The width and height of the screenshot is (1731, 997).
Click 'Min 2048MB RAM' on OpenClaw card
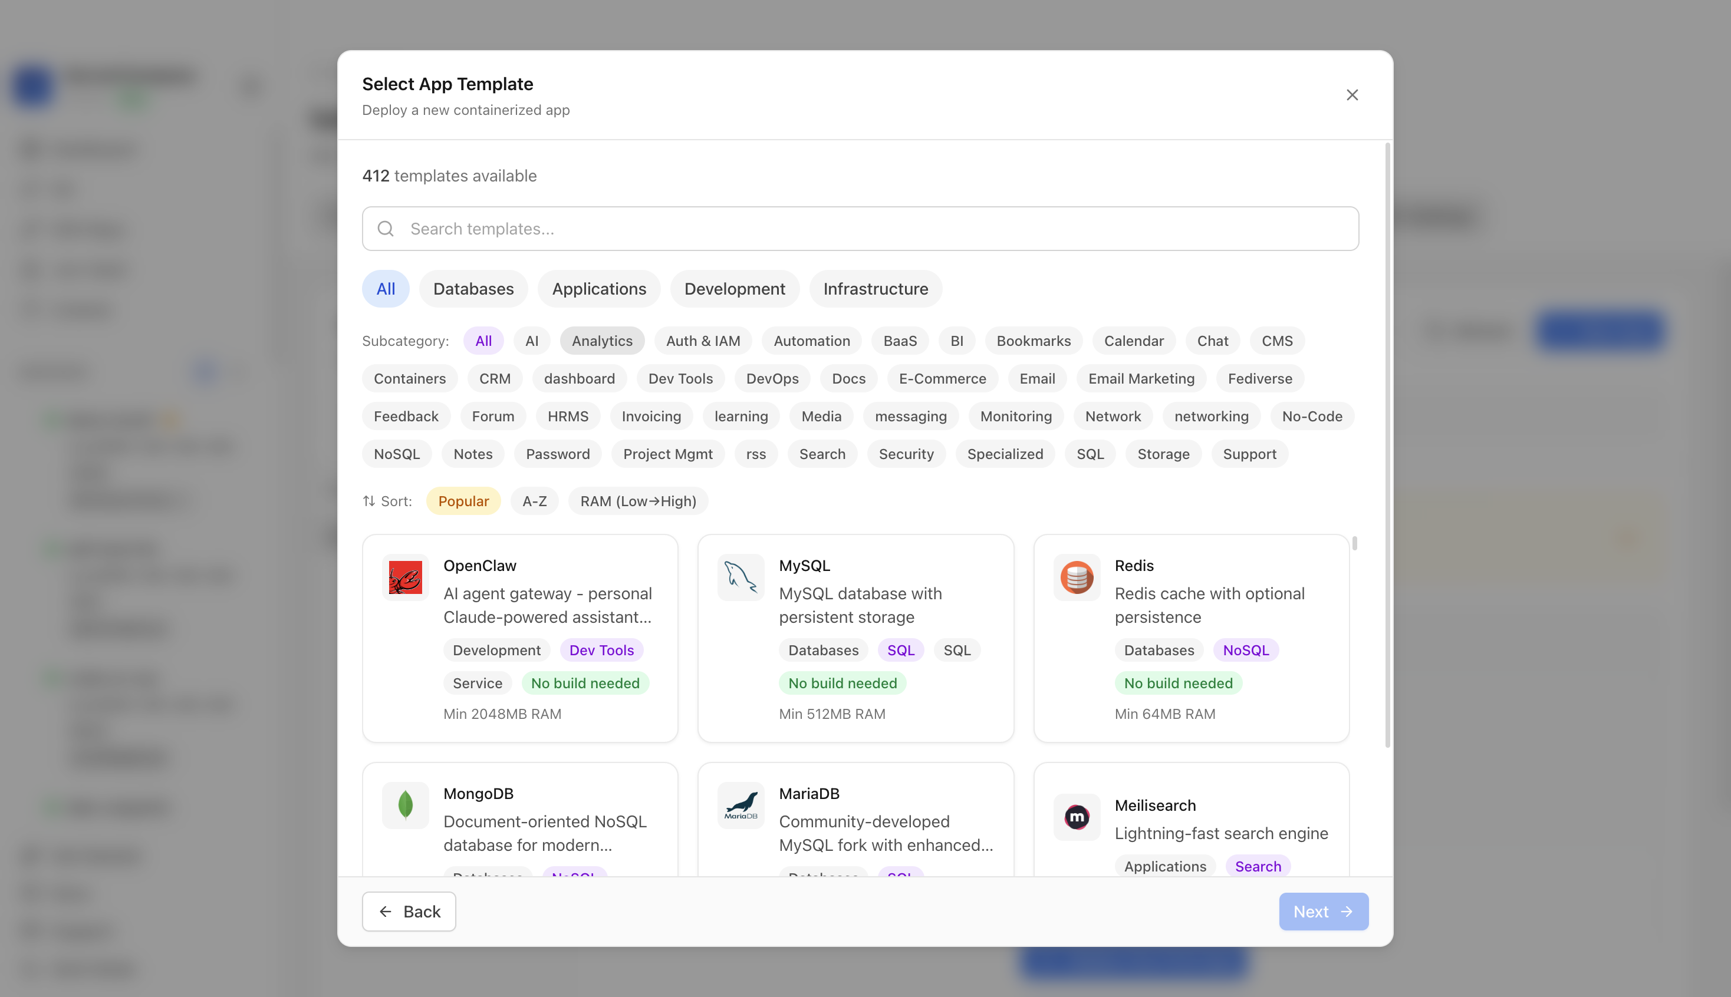(502, 714)
